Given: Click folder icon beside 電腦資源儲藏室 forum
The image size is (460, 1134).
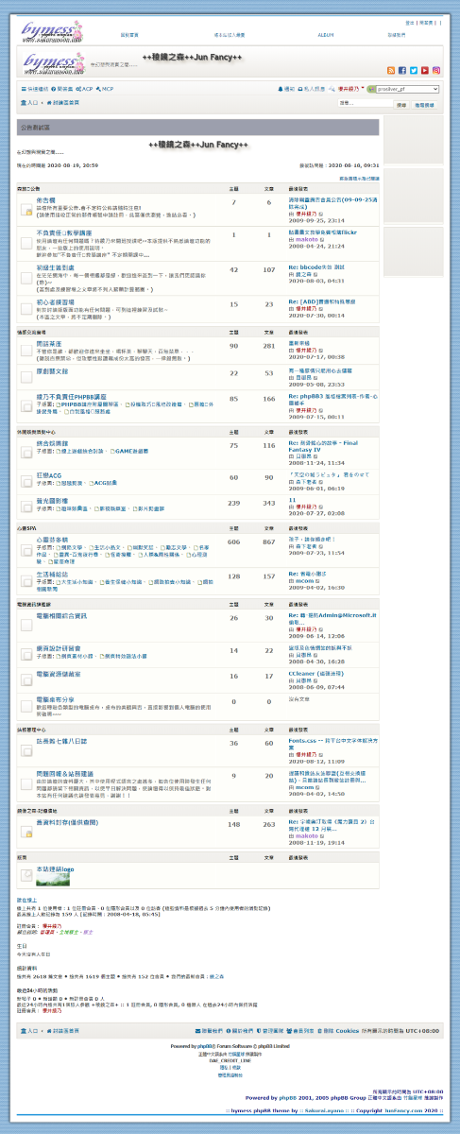Looking at the screenshot, I should (x=26, y=679).
